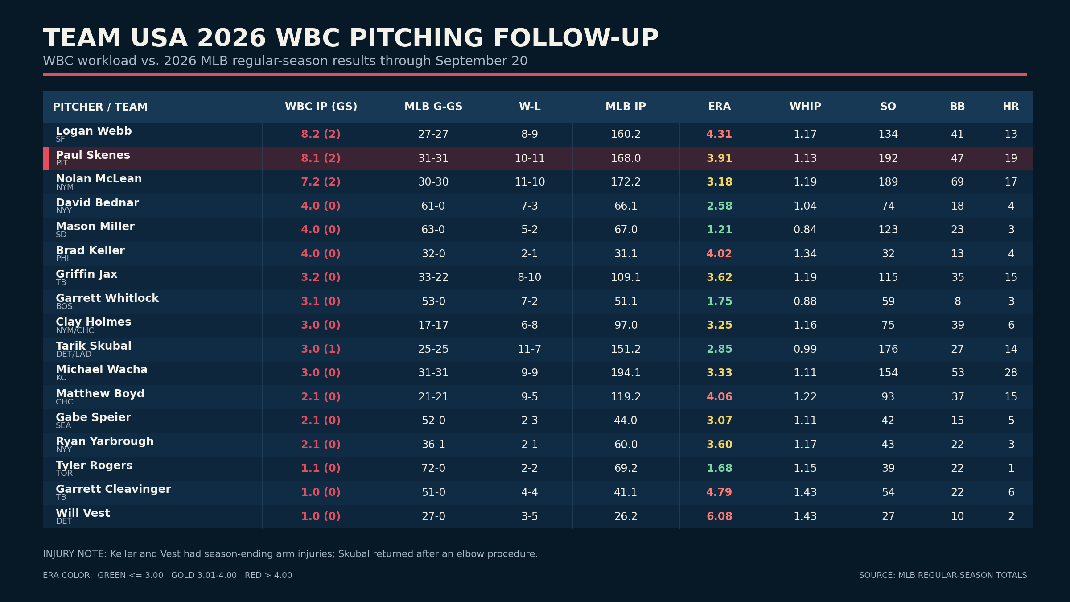Click the ERA column header
Image resolution: width=1070 pixels, height=602 pixels.
[x=719, y=107]
